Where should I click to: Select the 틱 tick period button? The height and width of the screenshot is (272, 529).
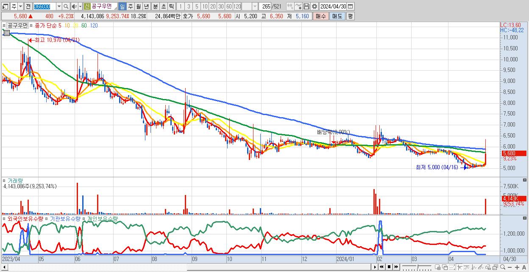[171, 6]
